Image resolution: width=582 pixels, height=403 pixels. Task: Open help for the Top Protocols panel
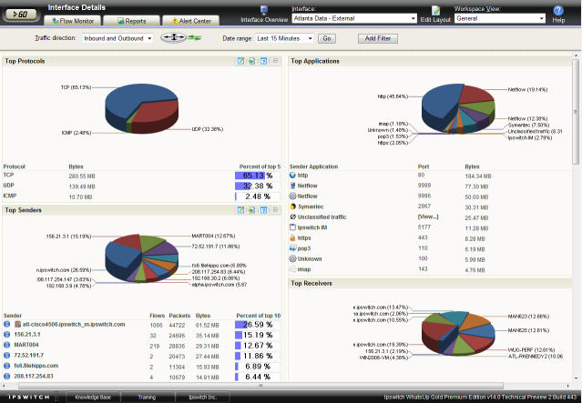(x=263, y=61)
